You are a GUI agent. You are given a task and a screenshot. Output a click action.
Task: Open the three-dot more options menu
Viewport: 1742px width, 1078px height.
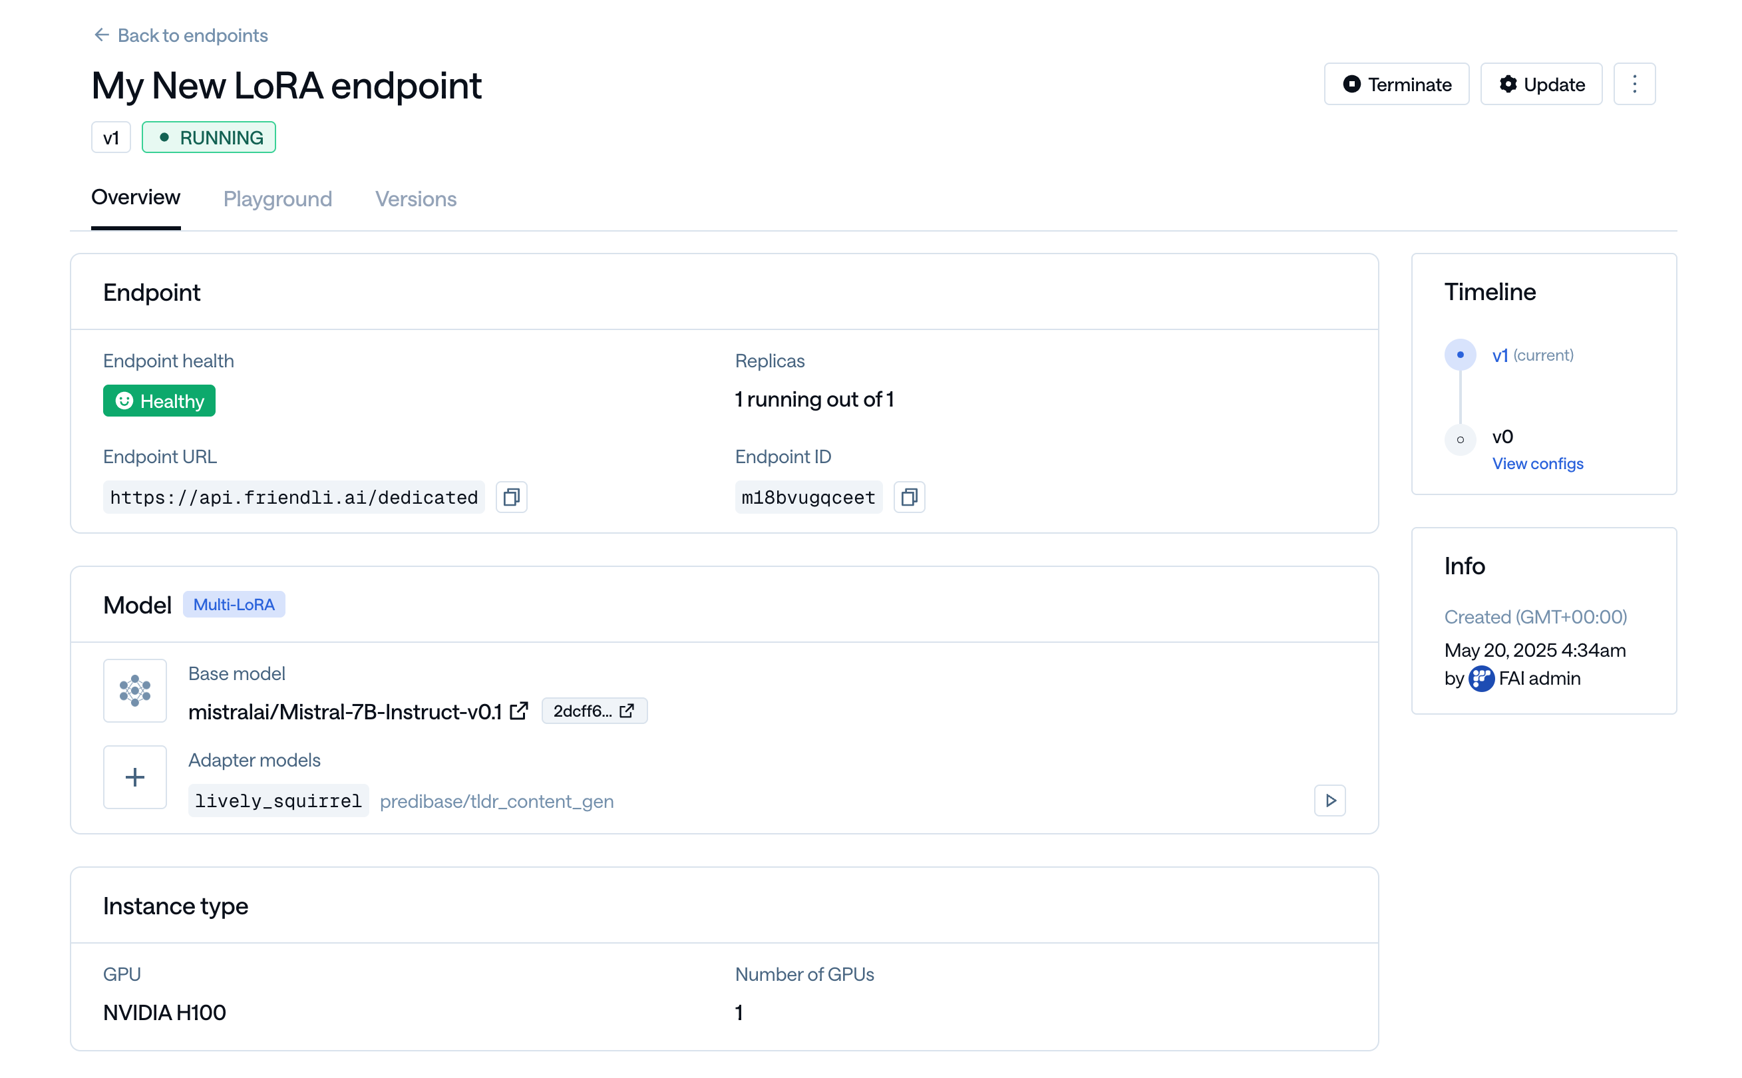coord(1634,84)
